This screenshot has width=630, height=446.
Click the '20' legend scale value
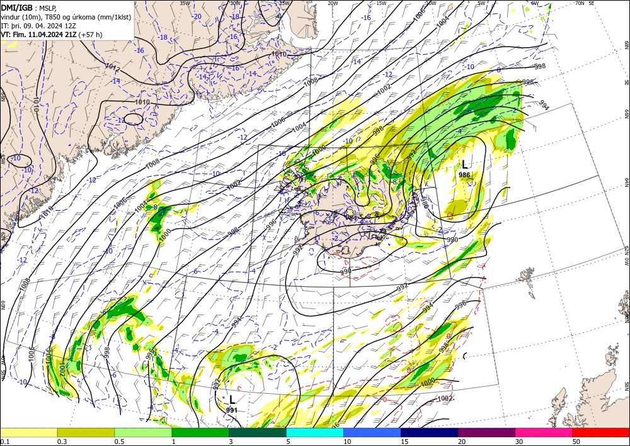point(462,442)
